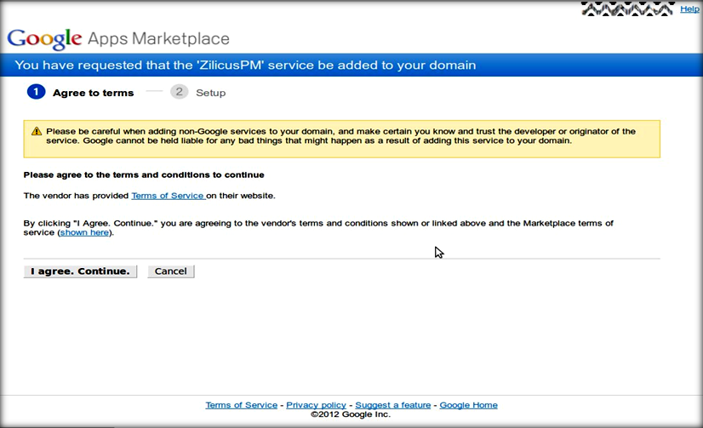703x428 pixels.
Task: Select the step 2 circle indicator
Action: [179, 92]
